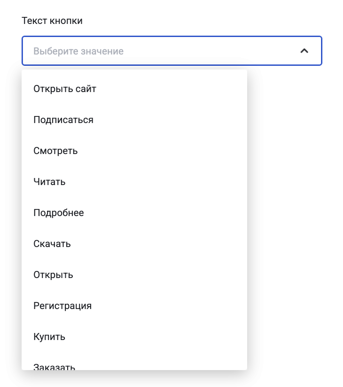The width and height of the screenshot is (343, 387).
Task: Select "Купить" as the button text
Action: [49, 337]
